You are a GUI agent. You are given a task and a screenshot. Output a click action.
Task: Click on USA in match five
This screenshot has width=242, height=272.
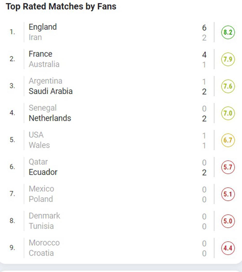(x=36, y=135)
